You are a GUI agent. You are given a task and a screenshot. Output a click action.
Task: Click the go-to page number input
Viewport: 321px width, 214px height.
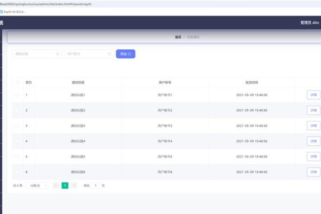(96, 186)
